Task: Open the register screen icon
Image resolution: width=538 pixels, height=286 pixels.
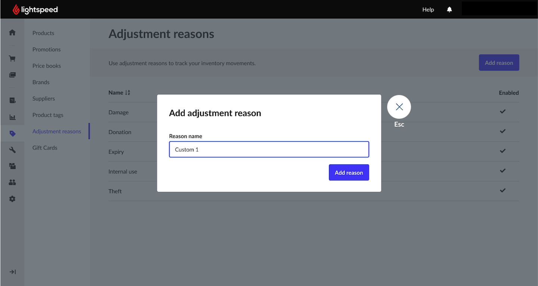Action: (x=12, y=75)
